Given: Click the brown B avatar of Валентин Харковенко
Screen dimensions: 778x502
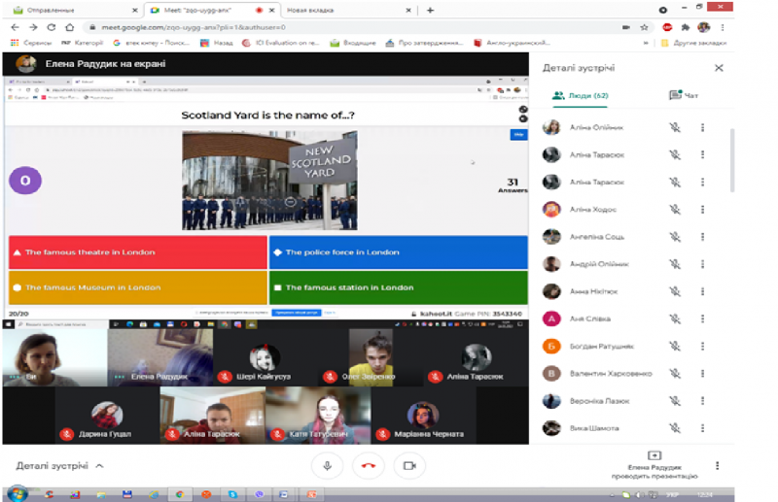Looking at the screenshot, I should (x=551, y=373).
